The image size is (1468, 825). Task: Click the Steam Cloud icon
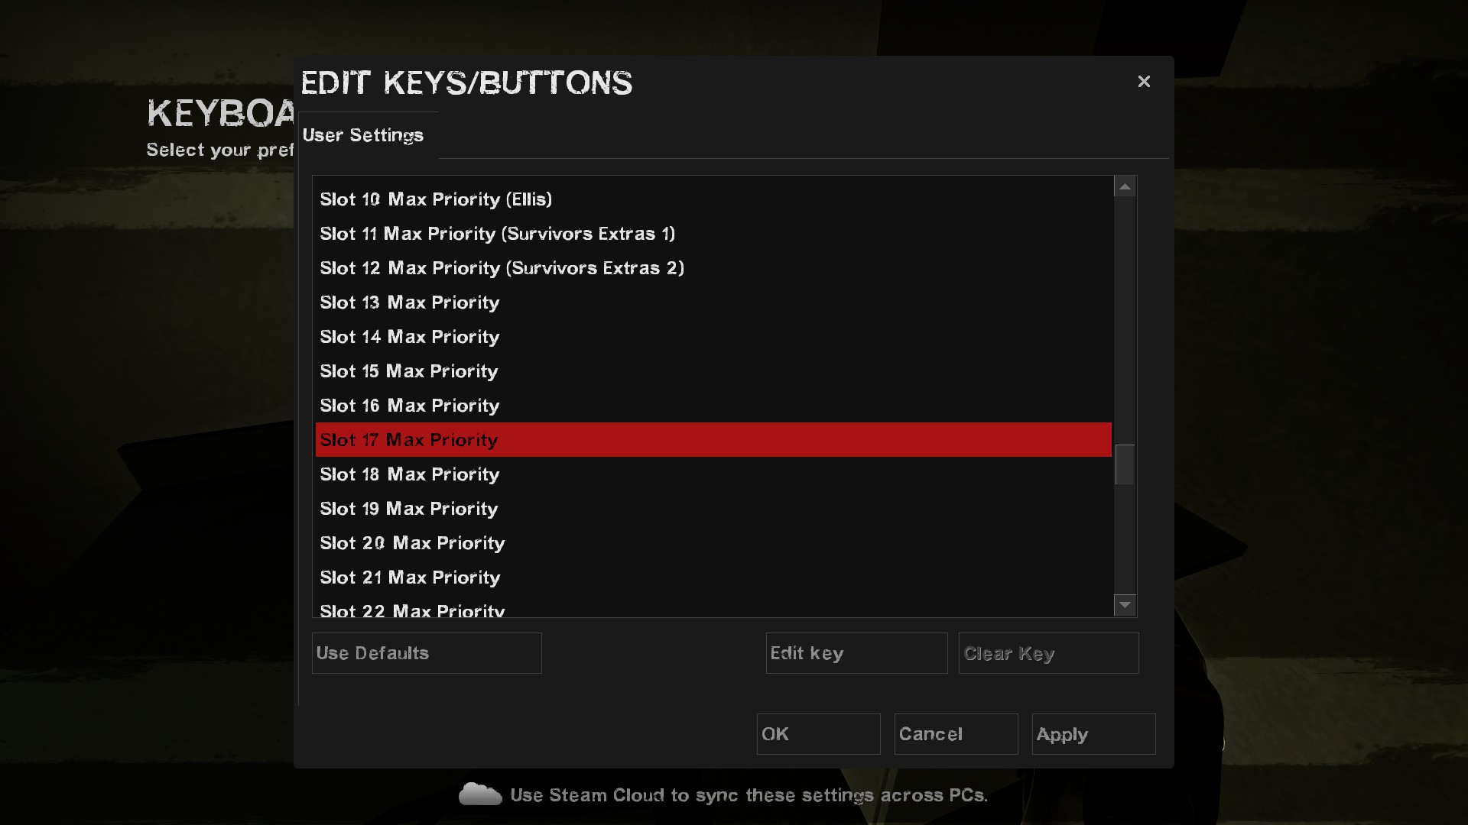[479, 794]
